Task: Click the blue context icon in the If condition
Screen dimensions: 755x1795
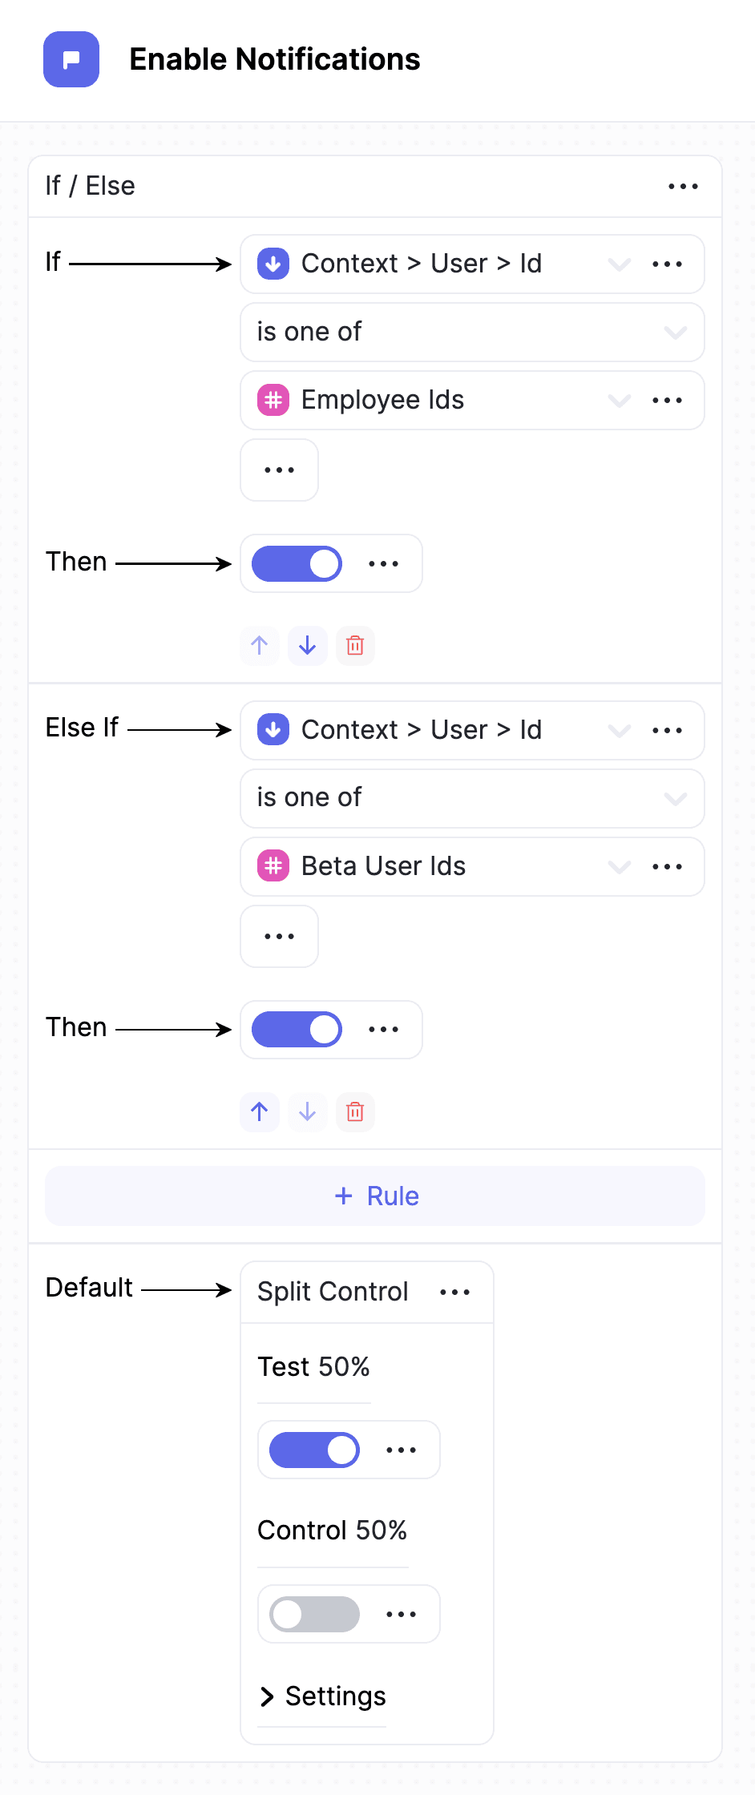Action: point(273,264)
